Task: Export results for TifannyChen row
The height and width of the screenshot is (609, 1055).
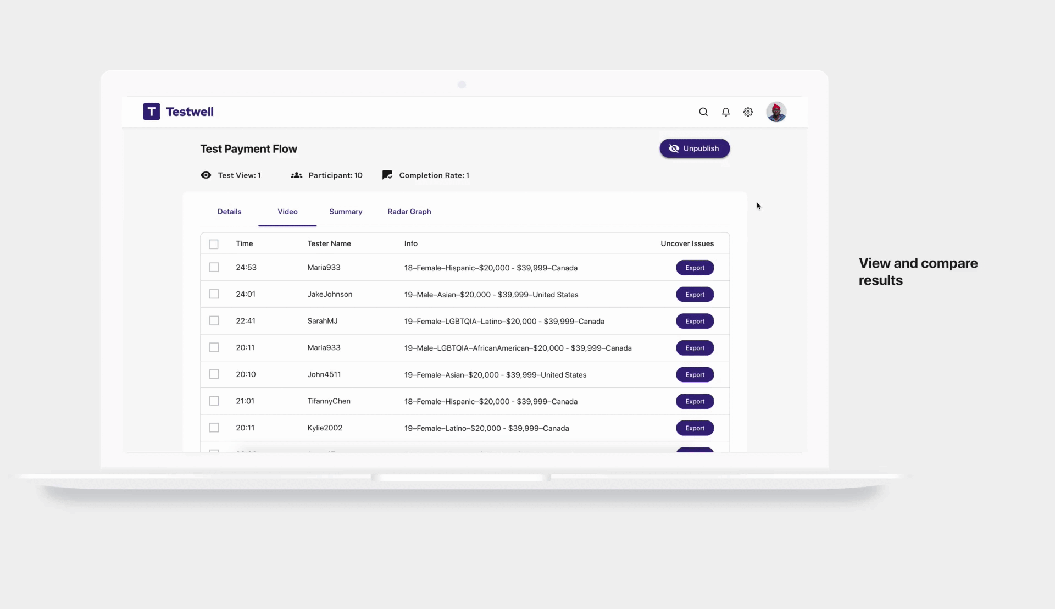Action: 694,401
